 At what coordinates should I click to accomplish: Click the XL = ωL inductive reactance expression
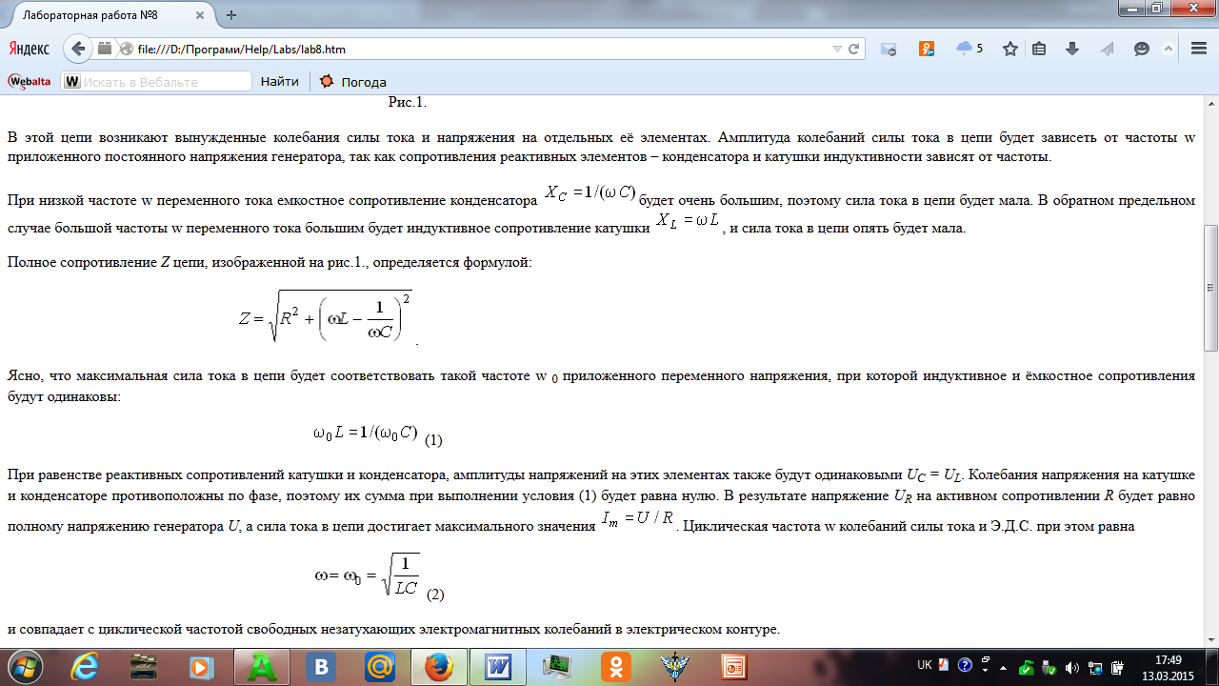tap(689, 221)
